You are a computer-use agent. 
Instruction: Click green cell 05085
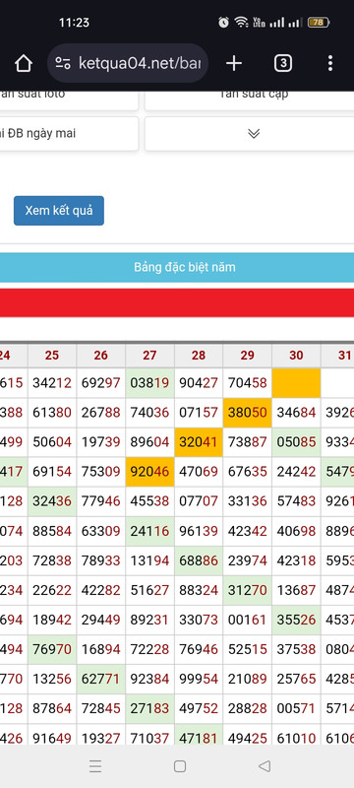tap(296, 442)
